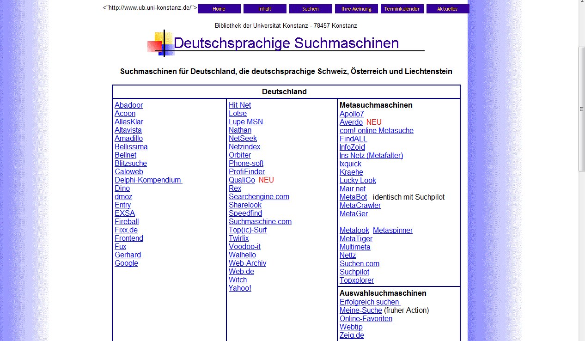Follow the Delphi-Kompendium link
Screen dimensions: 585x341
click(148, 180)
